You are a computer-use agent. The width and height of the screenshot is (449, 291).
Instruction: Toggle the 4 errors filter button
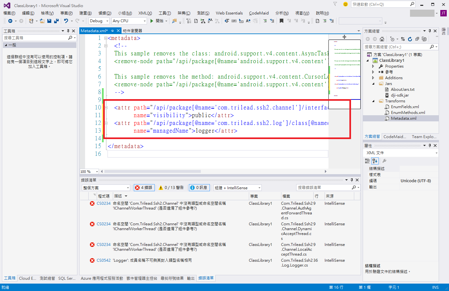pyautogui.click(x=144, y=188)
